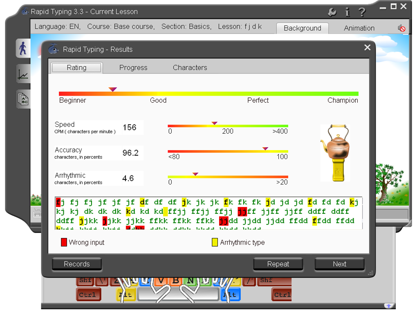Click the small keyboard icon behind the dialog
The image size is (417, 319).
tap(37, 214)
